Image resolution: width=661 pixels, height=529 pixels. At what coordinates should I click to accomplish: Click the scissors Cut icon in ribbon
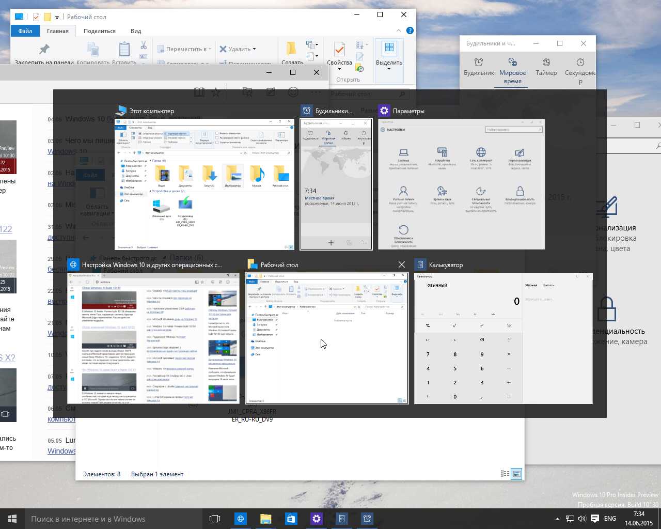(x=144, y=45)
